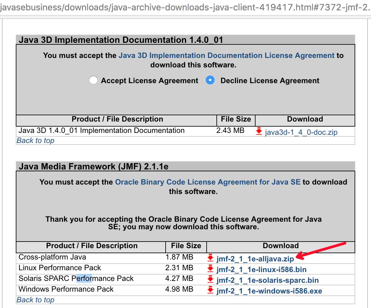Click 'Java 3D Implementation Documentation 1.4.0_01' heading
This screenshot has height=308, width=371.
click(121, 40)
